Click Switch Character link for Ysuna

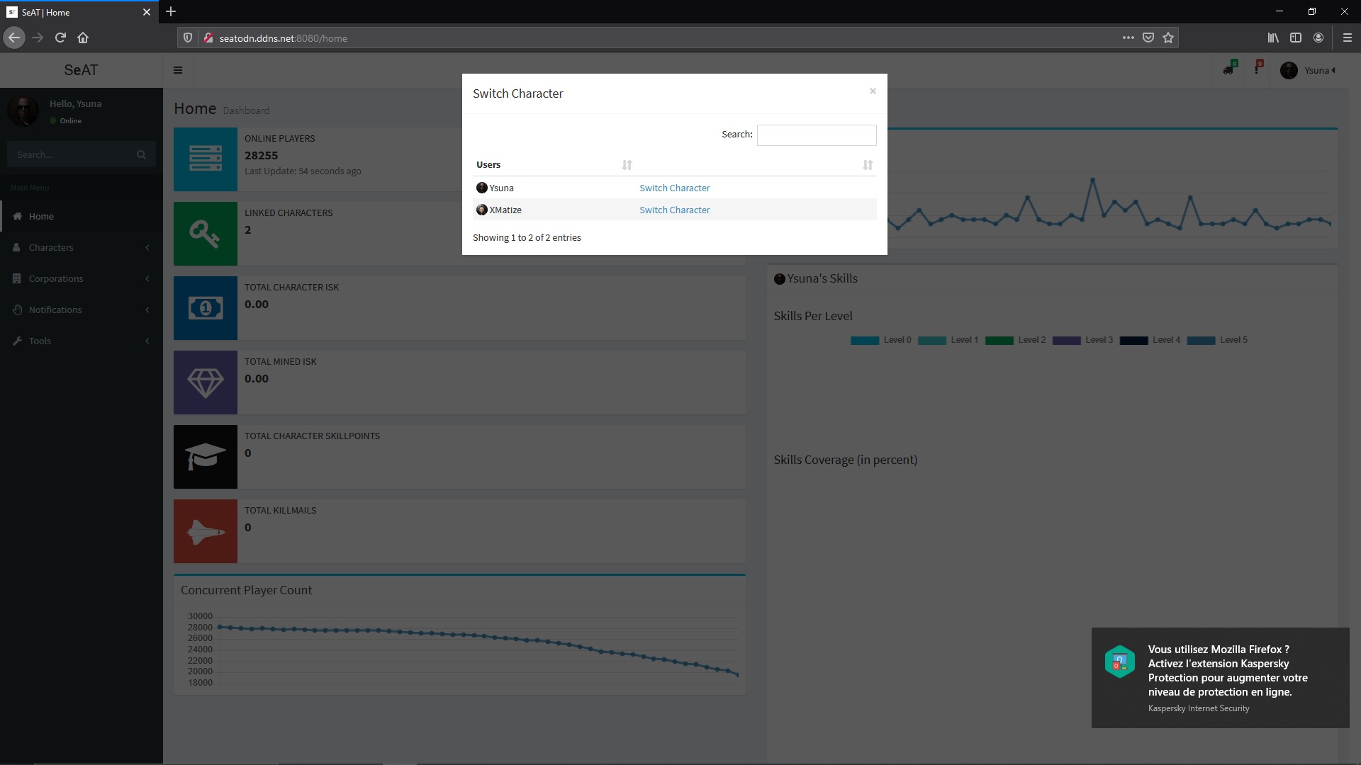(x=674, y=188)
